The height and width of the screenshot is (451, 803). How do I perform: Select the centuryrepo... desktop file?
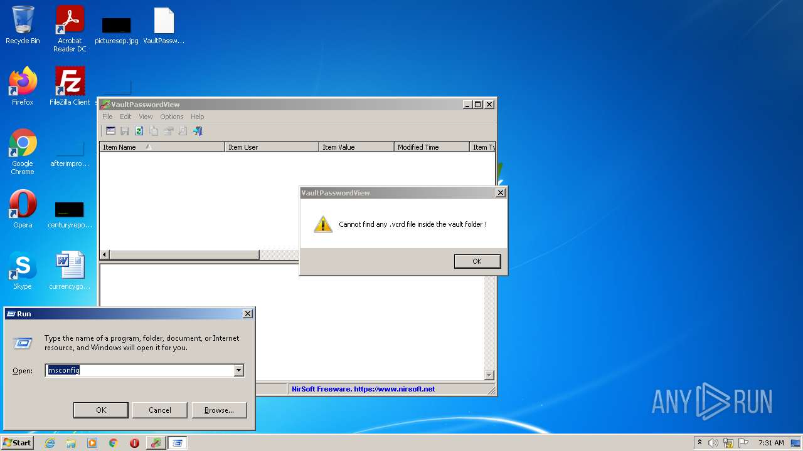70,214
